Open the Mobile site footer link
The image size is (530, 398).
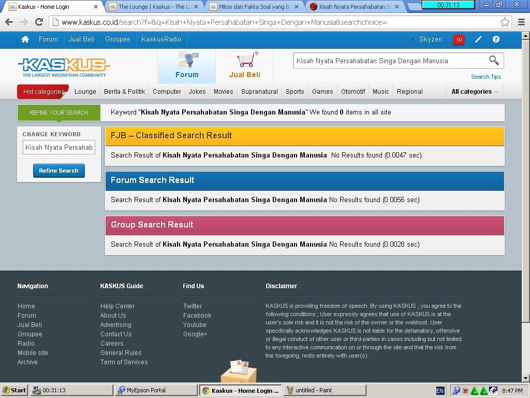pos(33,352)
